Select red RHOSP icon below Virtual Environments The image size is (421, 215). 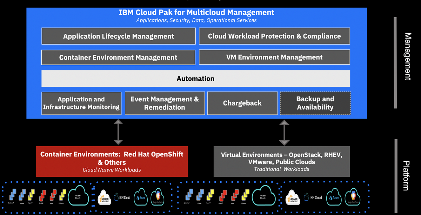tap(222, 195)
